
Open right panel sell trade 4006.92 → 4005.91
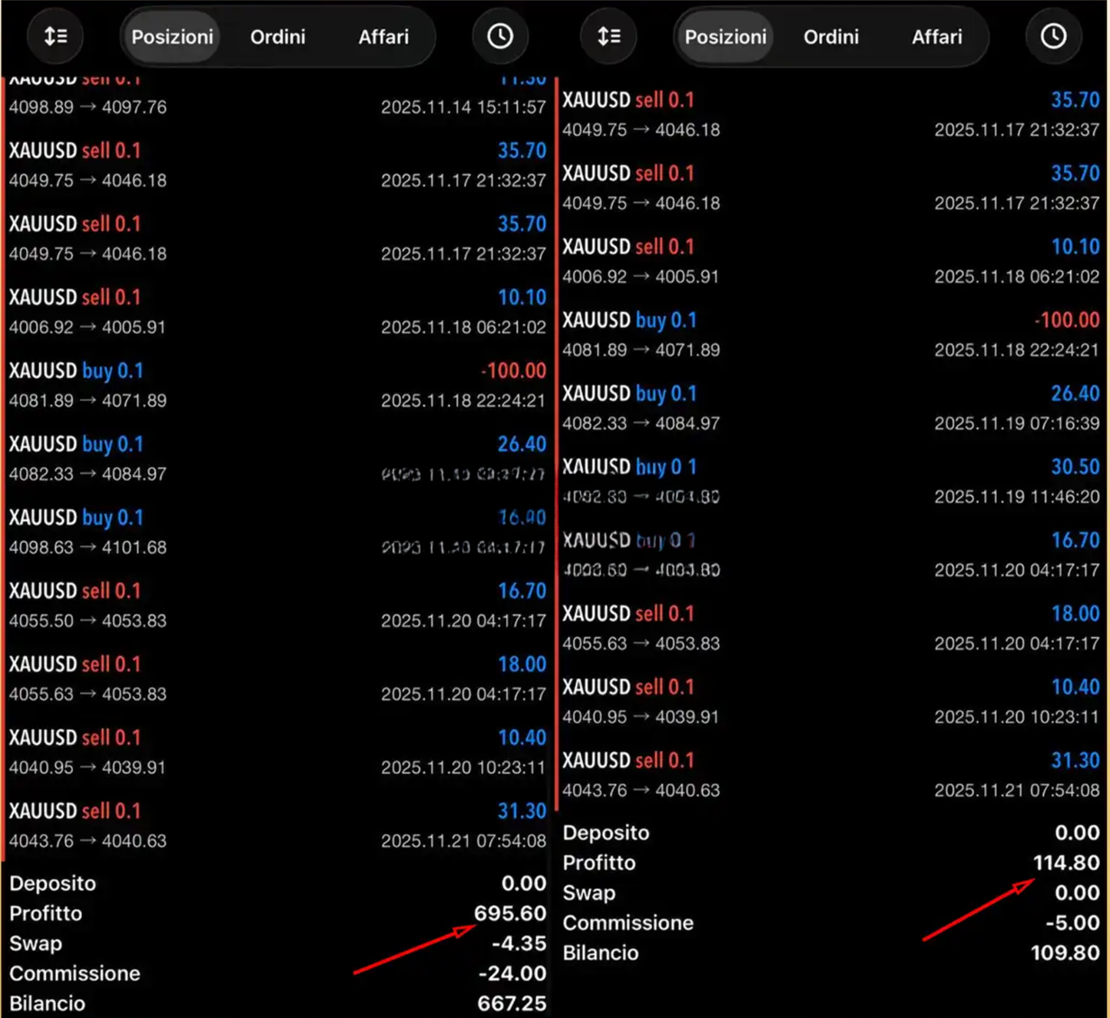pyautogui.click(x=830, y=261)
